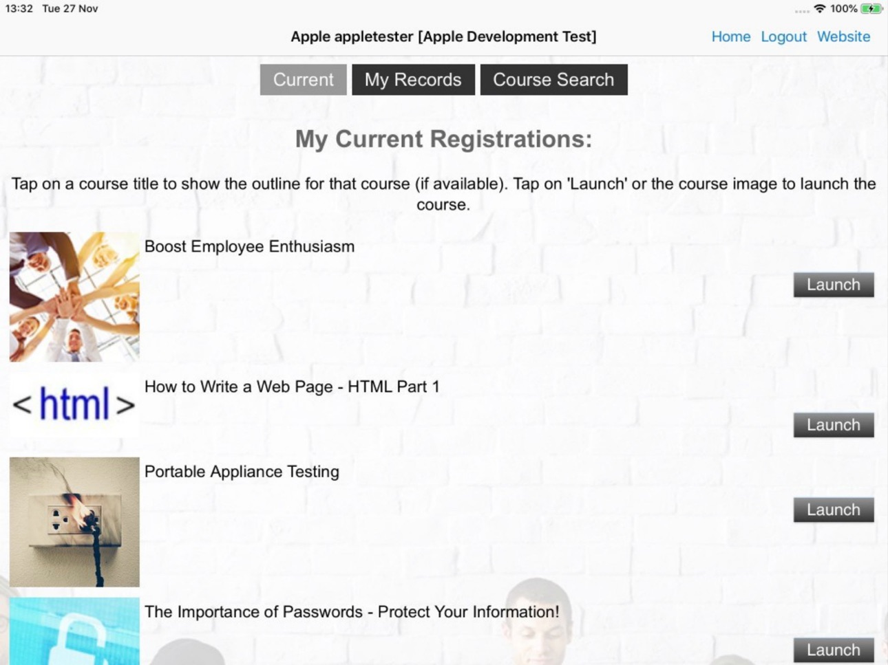Tap the padlock course image

click(x=74, y=631)
